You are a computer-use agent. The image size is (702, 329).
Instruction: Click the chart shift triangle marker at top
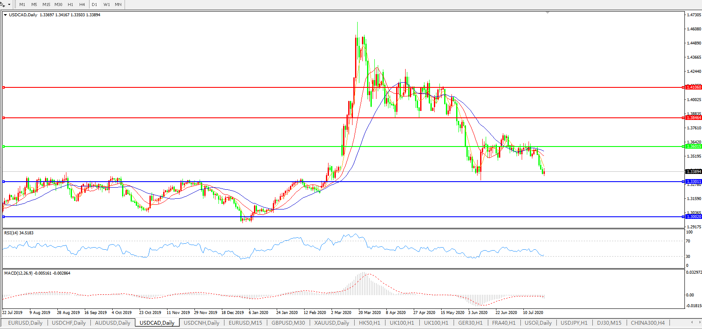pos(547,13)
